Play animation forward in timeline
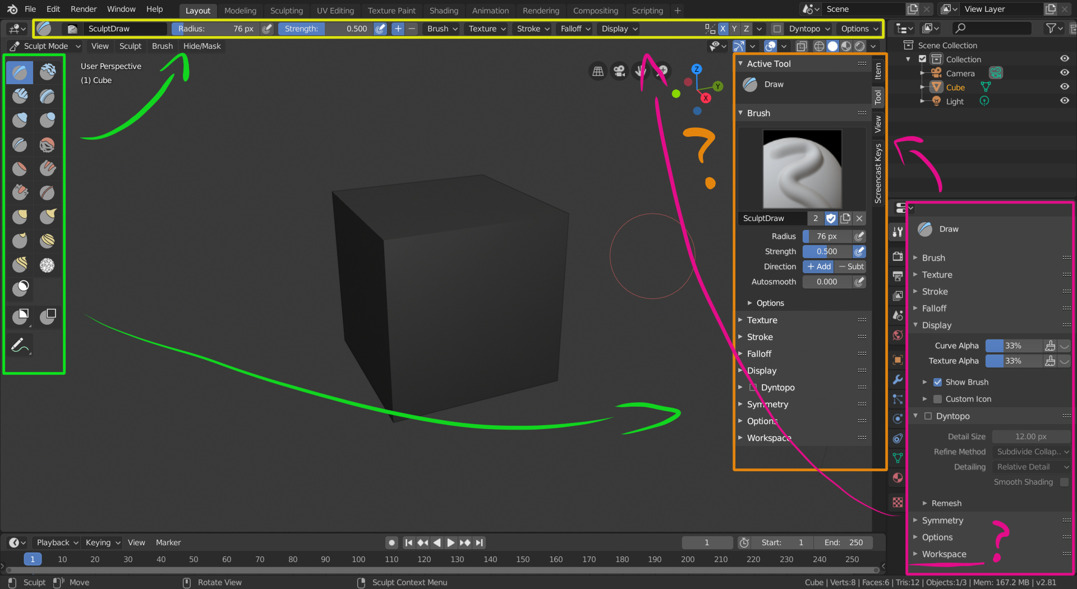The height and width of the screenshot is (589, 1077). (x=450, y=542)
